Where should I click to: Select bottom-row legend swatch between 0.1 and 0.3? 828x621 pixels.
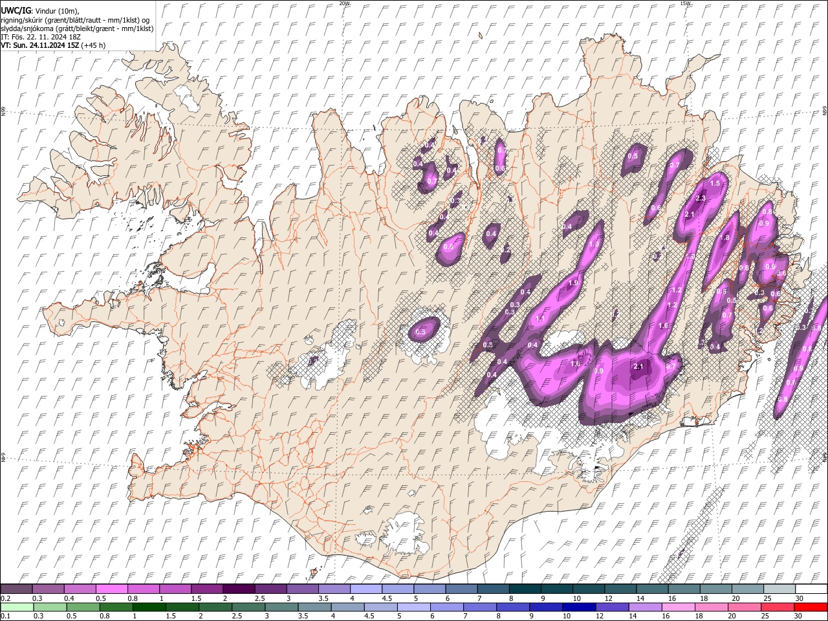click(x=16, y=607)
